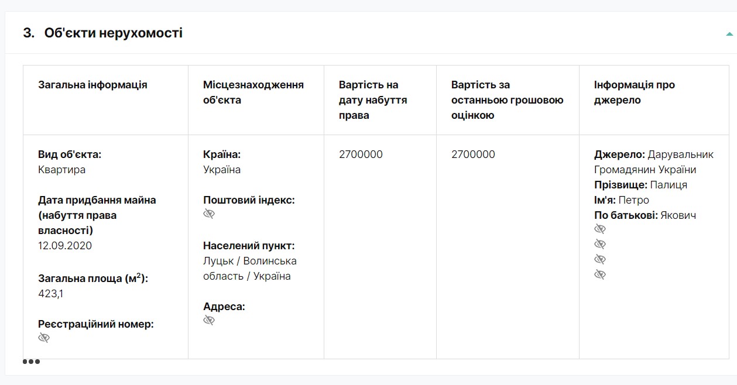Click third crossed-eye icon below По батькові
The height and width of the screenshot is (385, 737).
coord(600,260)
